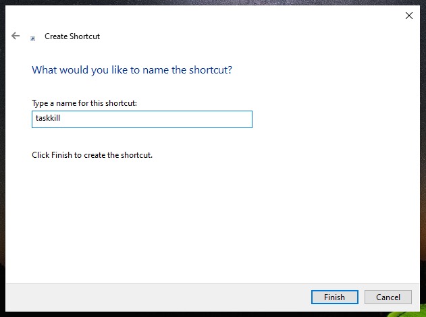Click the gray footer bar left of Finish
This screenshot has height=317, width=426.
(x=157, y=297)
